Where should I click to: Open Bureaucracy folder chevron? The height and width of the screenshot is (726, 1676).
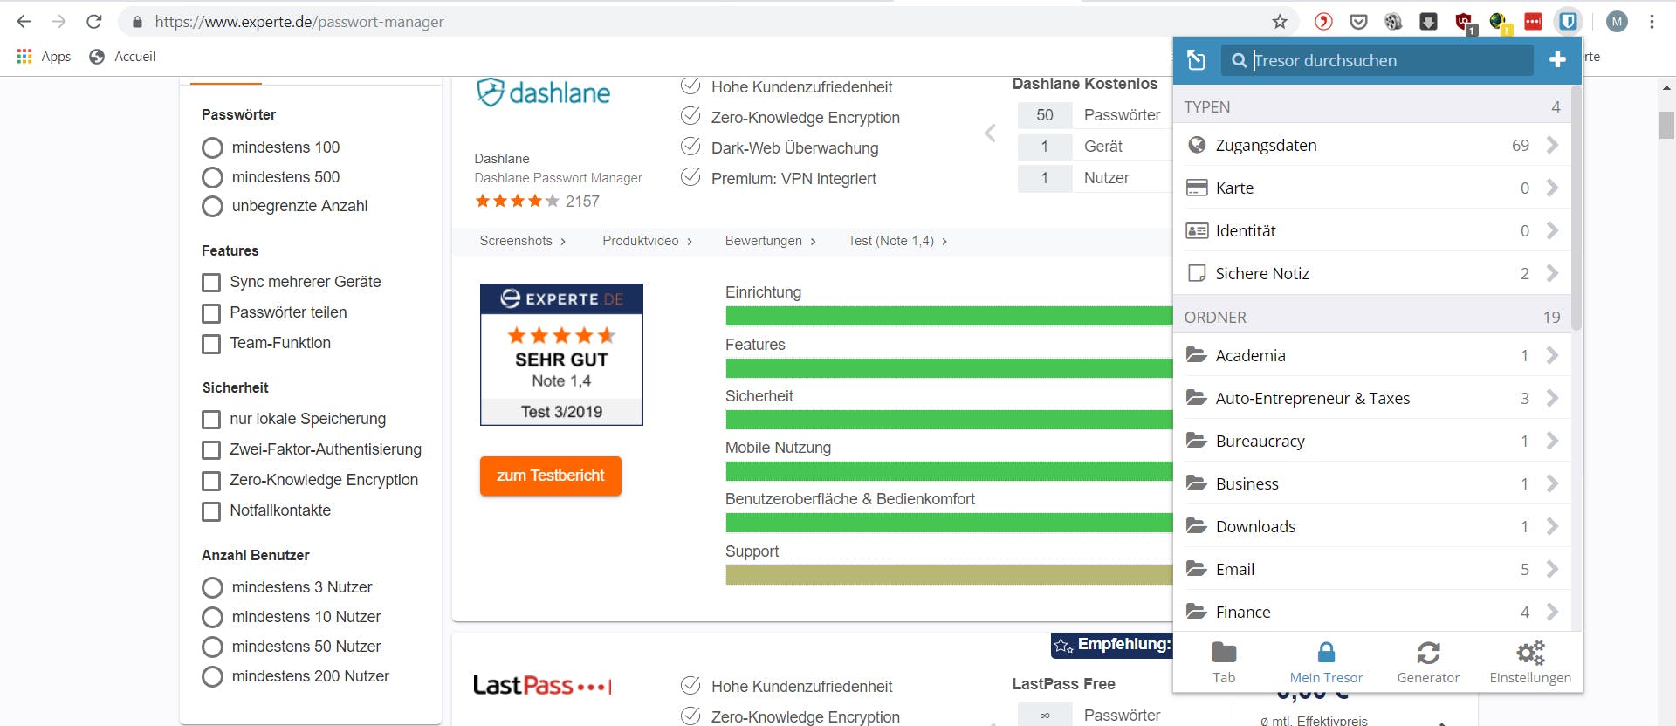[x=1552, y=441]
